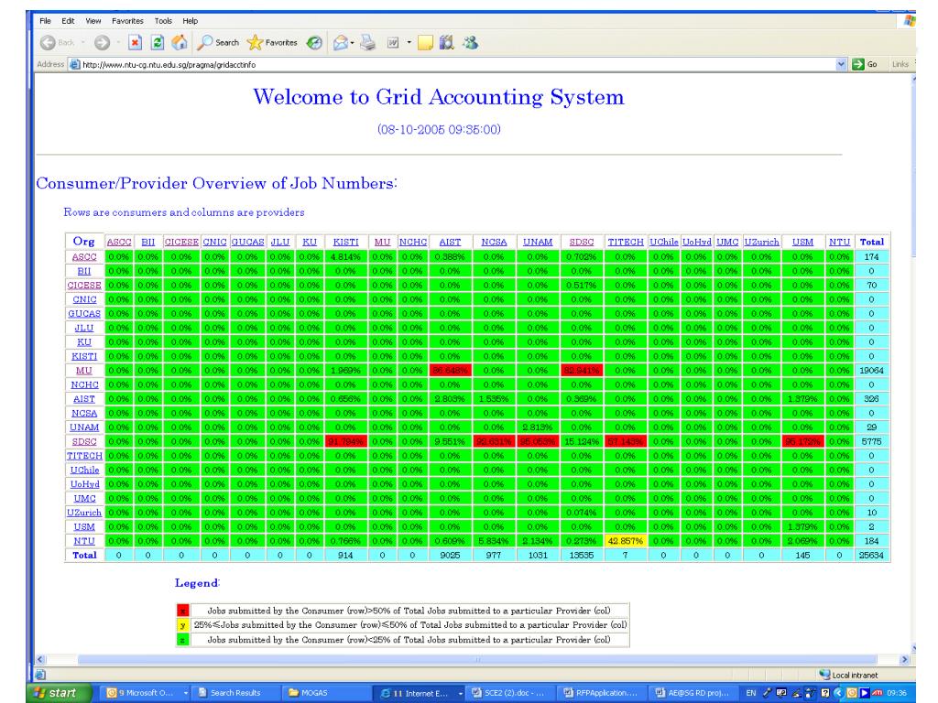The height and width of the screenshot is (703, 938).
Task: Click the Mail envelope toolbar icon
Action: pyautogui.click(x=341, y=42)
